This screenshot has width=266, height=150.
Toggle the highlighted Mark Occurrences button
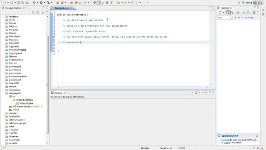[x=99, y=2]
